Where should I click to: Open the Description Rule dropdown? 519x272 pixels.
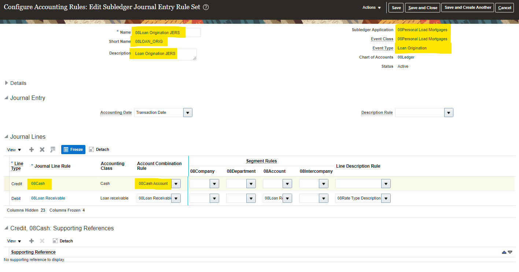[x=449, y=113]
